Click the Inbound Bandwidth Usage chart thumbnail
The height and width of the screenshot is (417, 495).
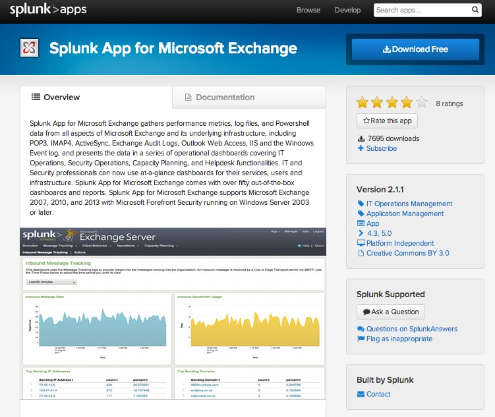[249, 329]
